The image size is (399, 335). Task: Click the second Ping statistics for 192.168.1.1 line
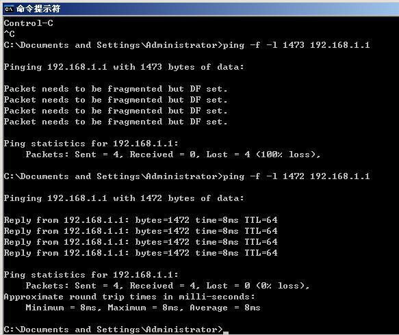(91, 275)
